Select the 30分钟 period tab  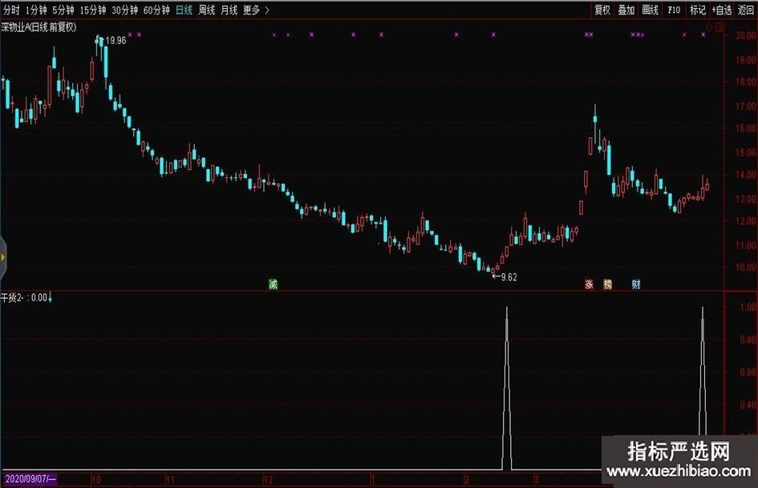124,10
